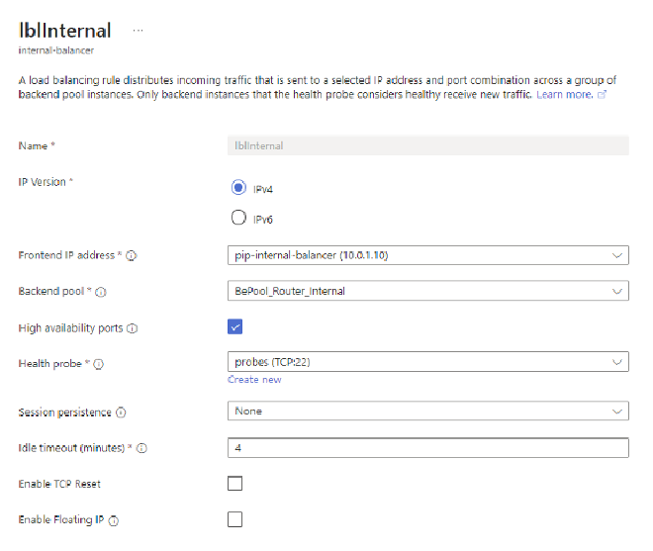Open the Health probe dropdown
Screen dimensions: 653x551
427,363
